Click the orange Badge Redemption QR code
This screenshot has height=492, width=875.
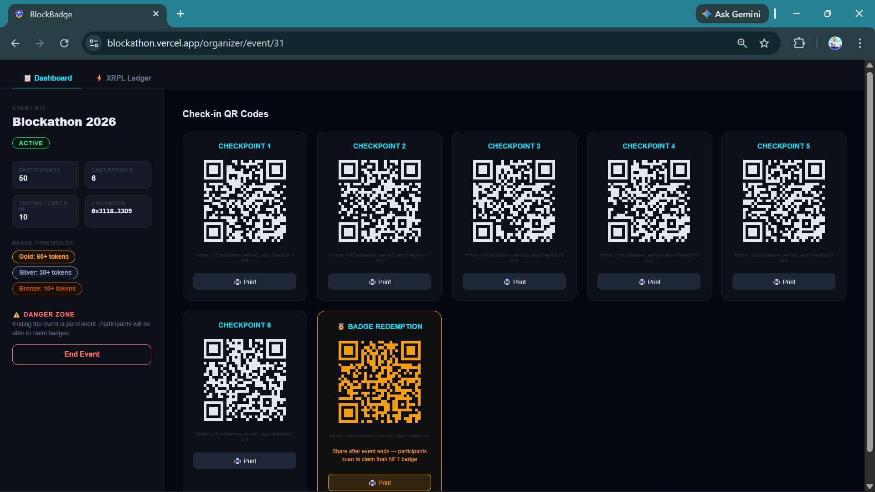tap(379, 382)
